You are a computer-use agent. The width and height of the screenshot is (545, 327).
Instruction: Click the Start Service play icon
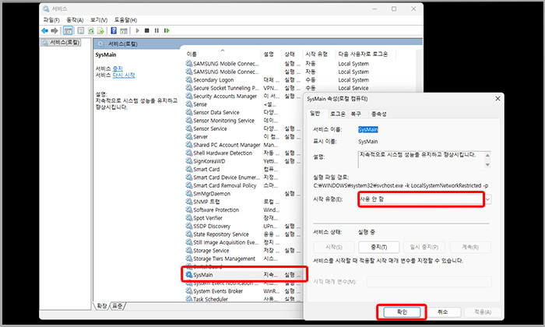[x=137, y=30]
